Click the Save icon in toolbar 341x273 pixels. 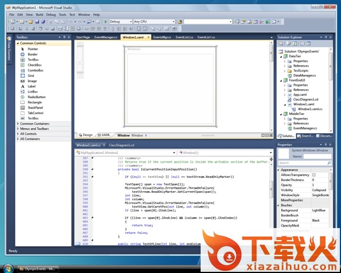(36, 21)
